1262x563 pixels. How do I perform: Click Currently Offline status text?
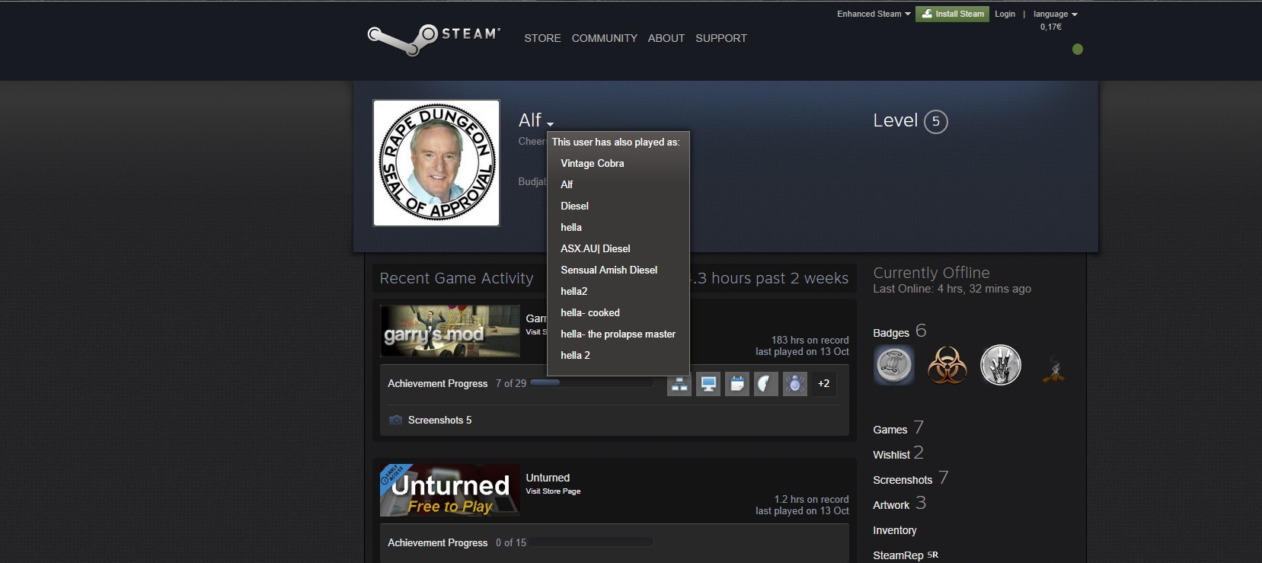pyautogui.click(x=931, y=273)
